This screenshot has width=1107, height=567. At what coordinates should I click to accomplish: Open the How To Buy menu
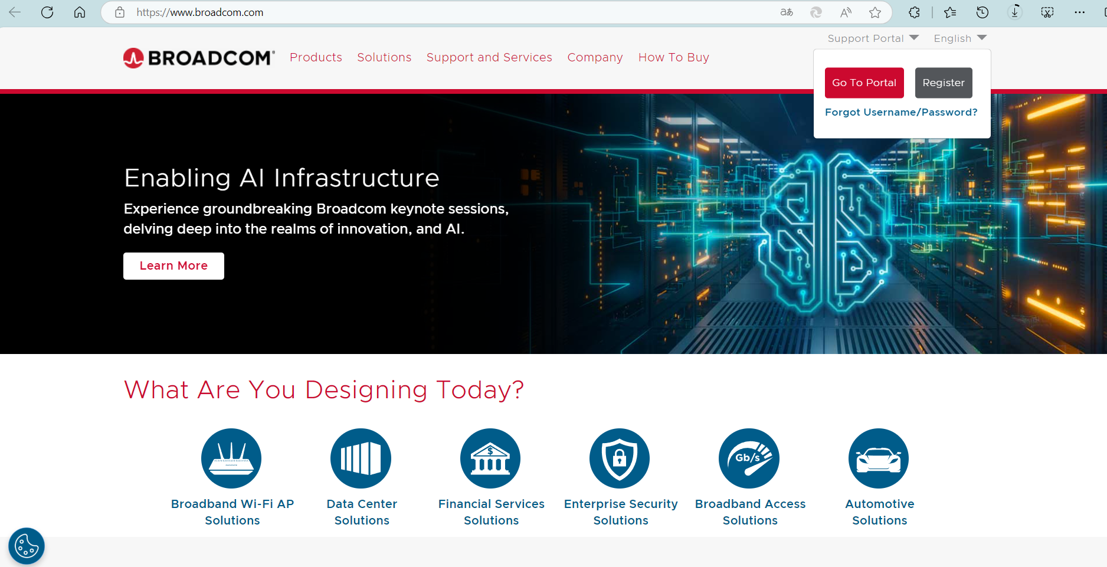click(x=674, y=57)
